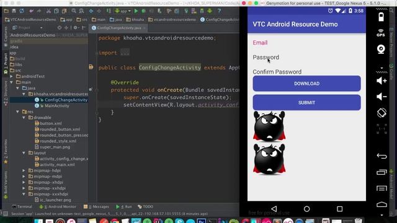Image resolution: width=397 pixels, height=223 pixels.
Task: Collapse the drawable folder
Action: (24, 118)
